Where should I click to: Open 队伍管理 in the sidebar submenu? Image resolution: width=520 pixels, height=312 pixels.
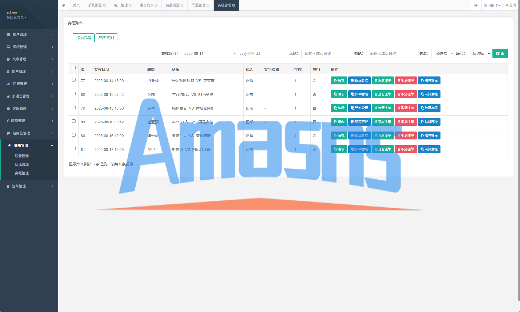[x=22, y=164]
